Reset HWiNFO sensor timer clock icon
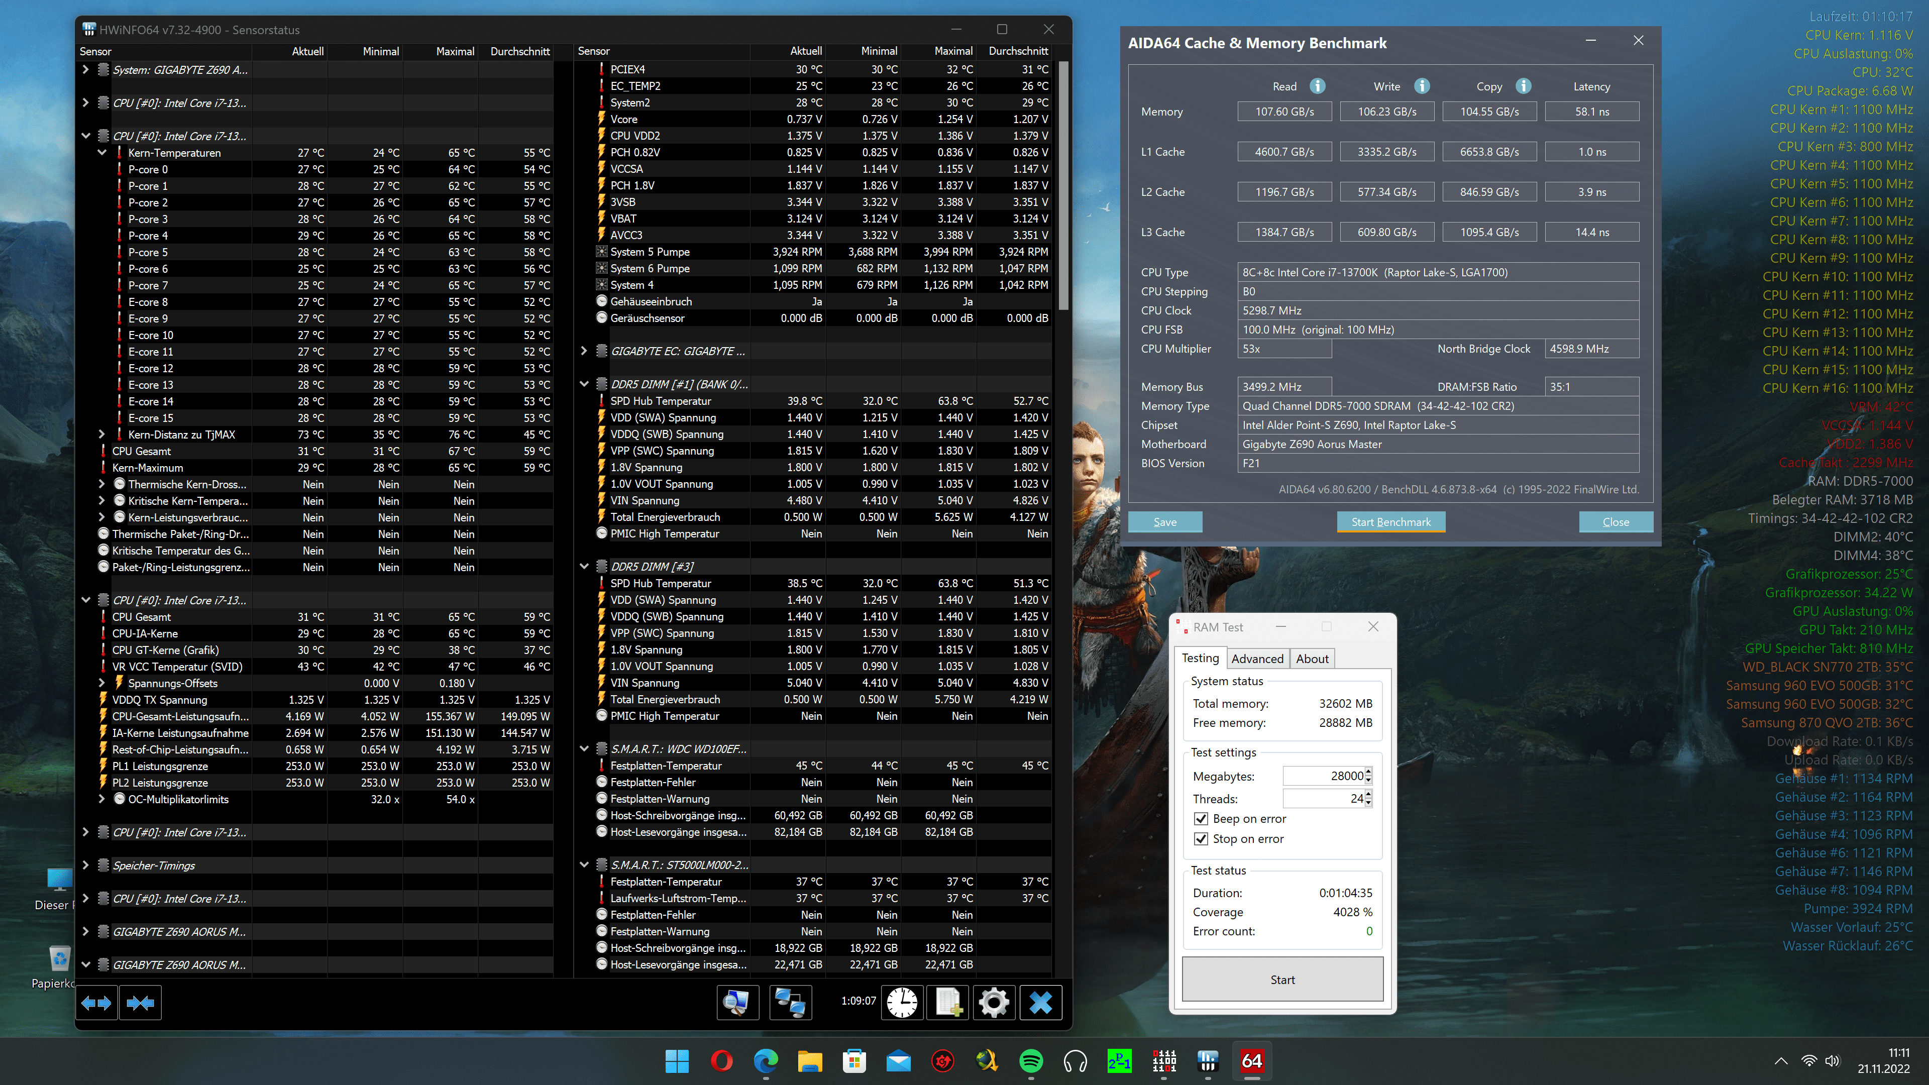 [902, 1003]
